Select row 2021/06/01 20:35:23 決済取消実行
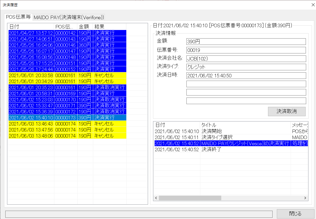The height and width of the screenshot is (219, 316). point(67,87)
